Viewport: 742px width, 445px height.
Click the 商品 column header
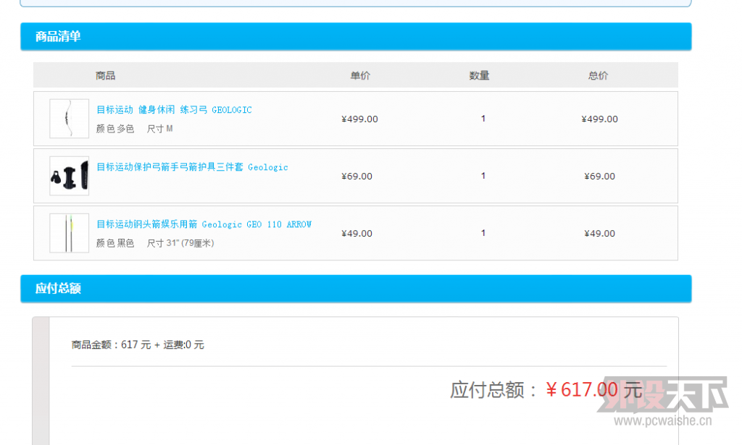coord(106,75)
